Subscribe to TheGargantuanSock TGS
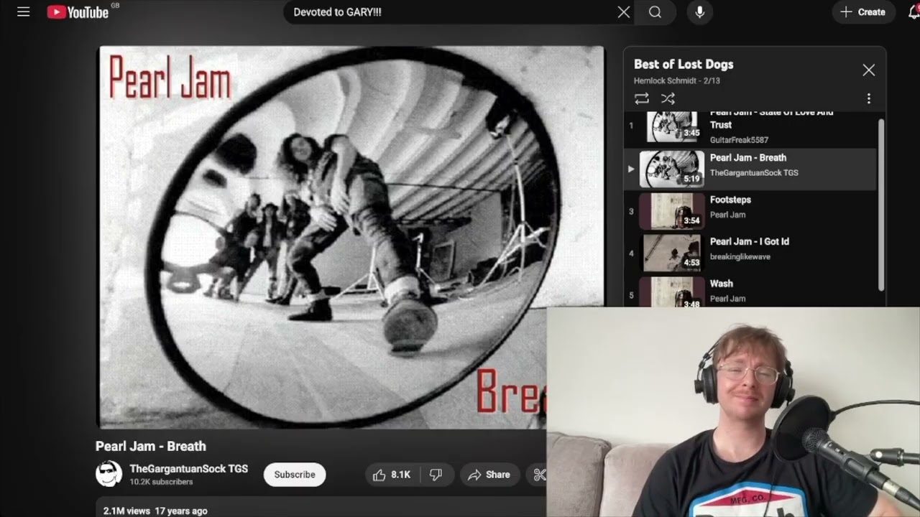The height and width of the screenshot is (517, 920). point(295,475)
